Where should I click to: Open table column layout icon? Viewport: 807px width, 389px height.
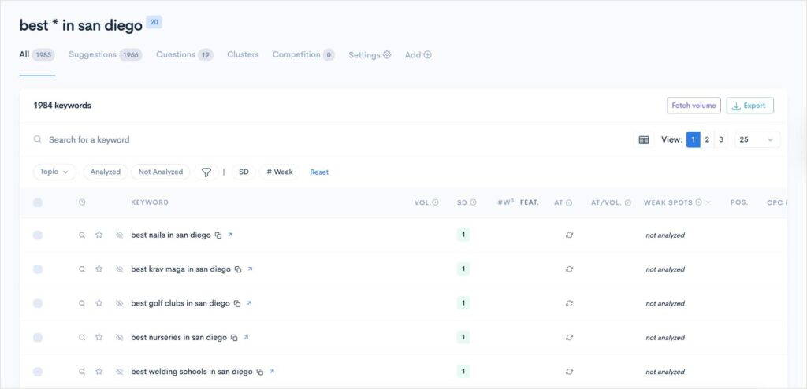pyautogui.click(x=644, y=140)
